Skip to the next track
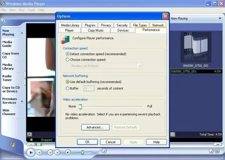Viewport: 225px width, 160px height. click(57, 153)
